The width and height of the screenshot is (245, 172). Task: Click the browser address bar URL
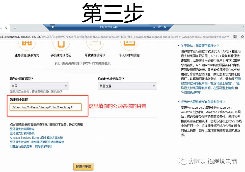115,37
